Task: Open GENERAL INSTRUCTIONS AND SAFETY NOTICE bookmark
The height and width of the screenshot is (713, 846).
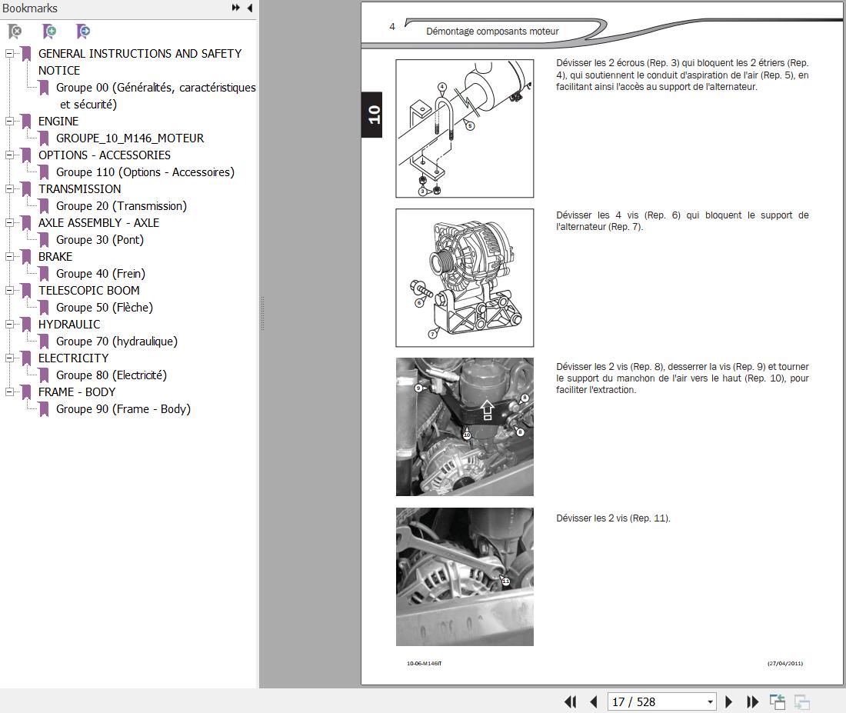Action: tap(140, 62)
